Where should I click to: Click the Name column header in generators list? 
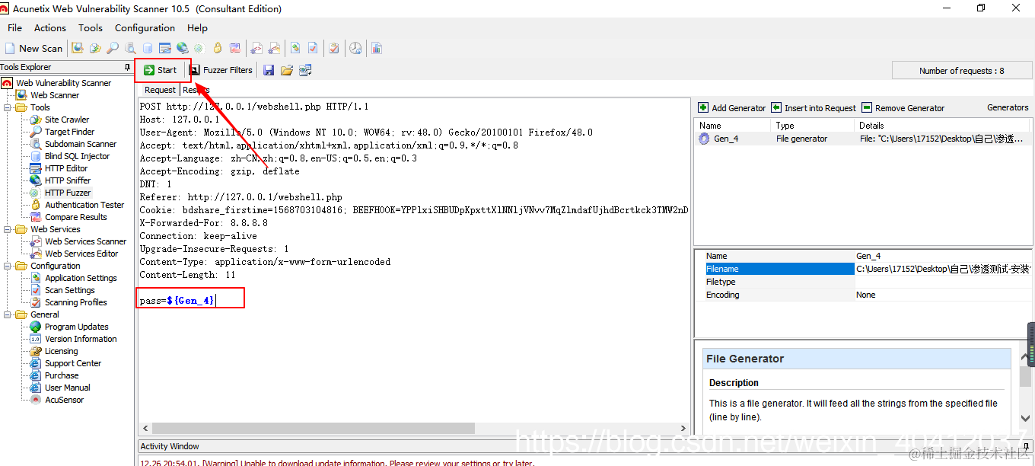(x=734, y=126)
